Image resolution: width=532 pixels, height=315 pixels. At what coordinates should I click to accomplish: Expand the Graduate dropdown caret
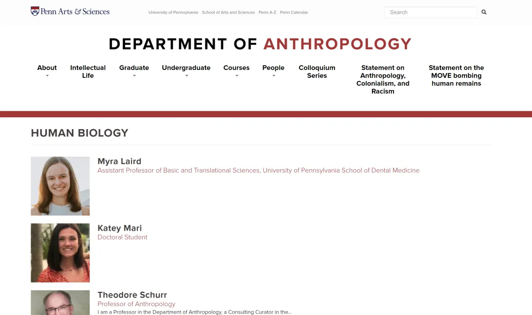[134, 76]
